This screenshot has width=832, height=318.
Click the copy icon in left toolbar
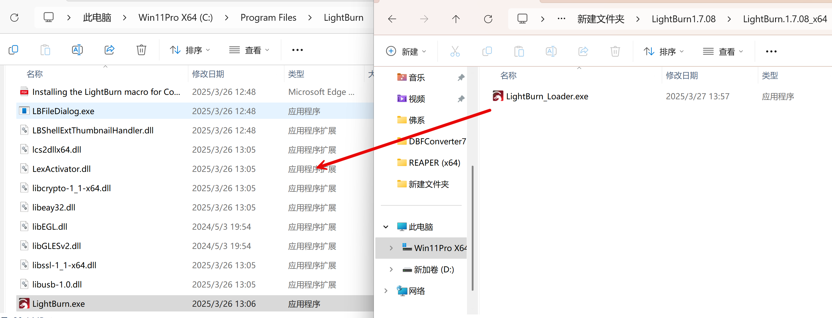click(13, 50)
